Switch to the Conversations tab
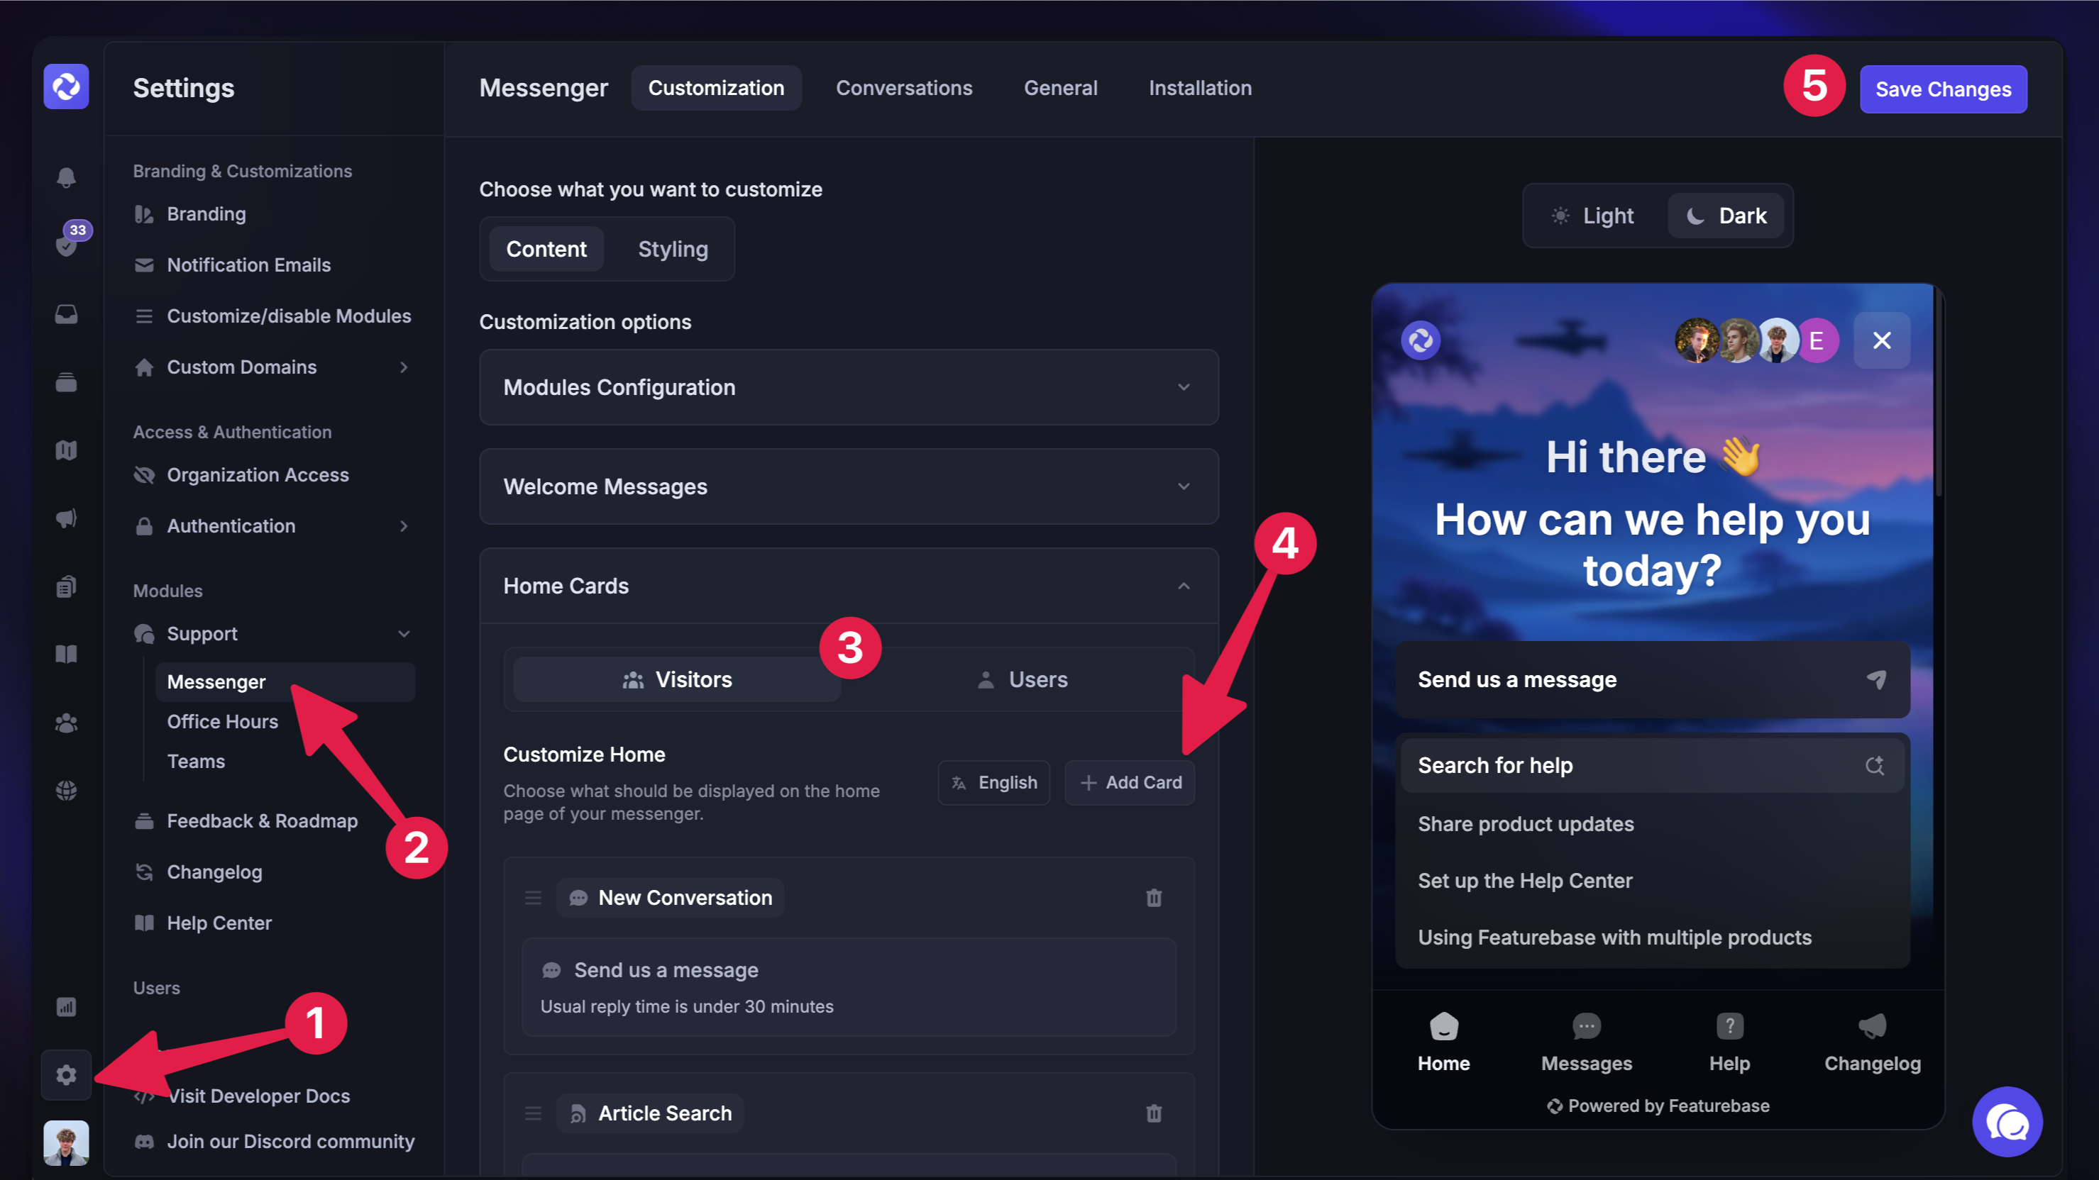The width and height of the screenshot is (2099, 1180). 903,88
